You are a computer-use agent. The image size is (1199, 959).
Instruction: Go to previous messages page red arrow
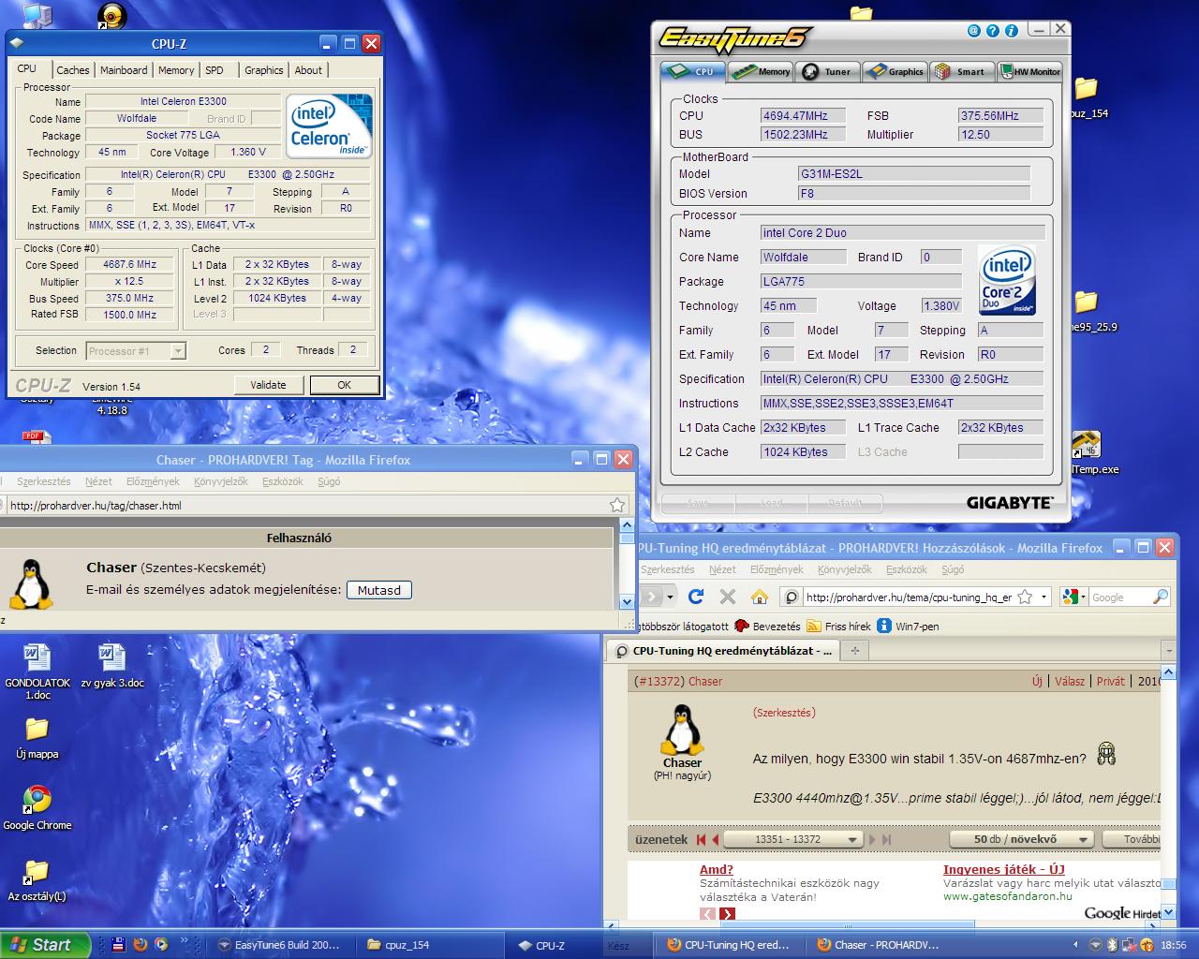(715, 839)
